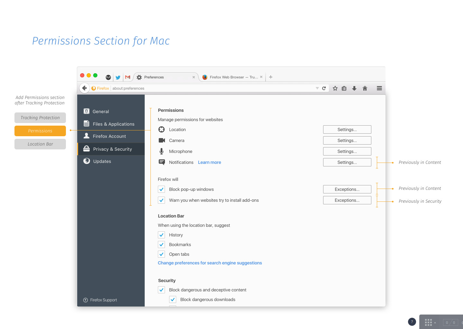Open Microphone permission Settings button
This screenshot has height=329, width=463.
coord(347,151)
